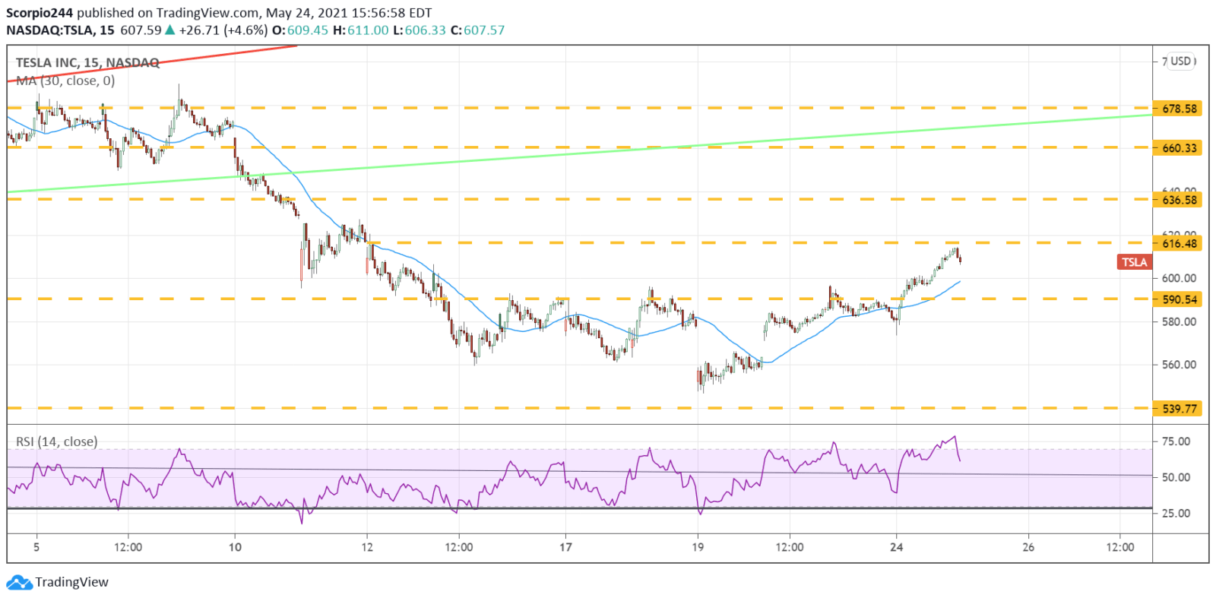The height and width of the screenshot is (601, 1216).
Task: Click the publish timestamp May 24, 2021 15:56:58 EDT
Action: [x=349, y=13]
